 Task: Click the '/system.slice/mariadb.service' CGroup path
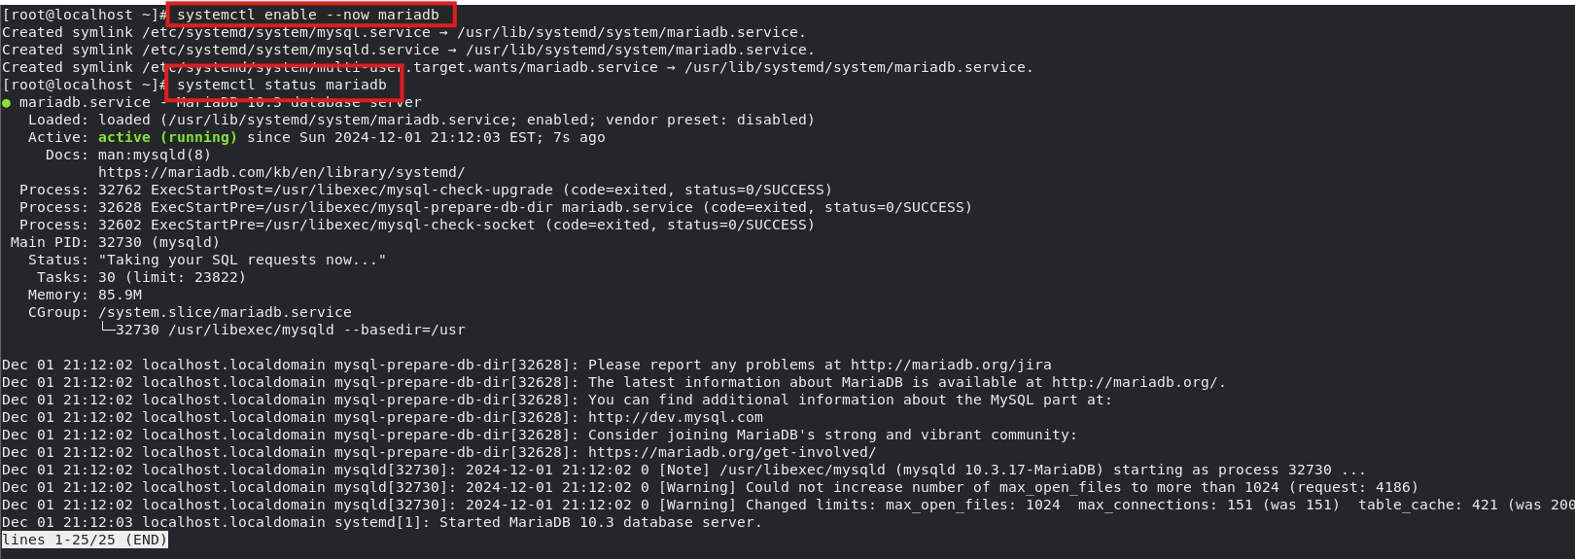pyautogui.click(x=225, y=312)
